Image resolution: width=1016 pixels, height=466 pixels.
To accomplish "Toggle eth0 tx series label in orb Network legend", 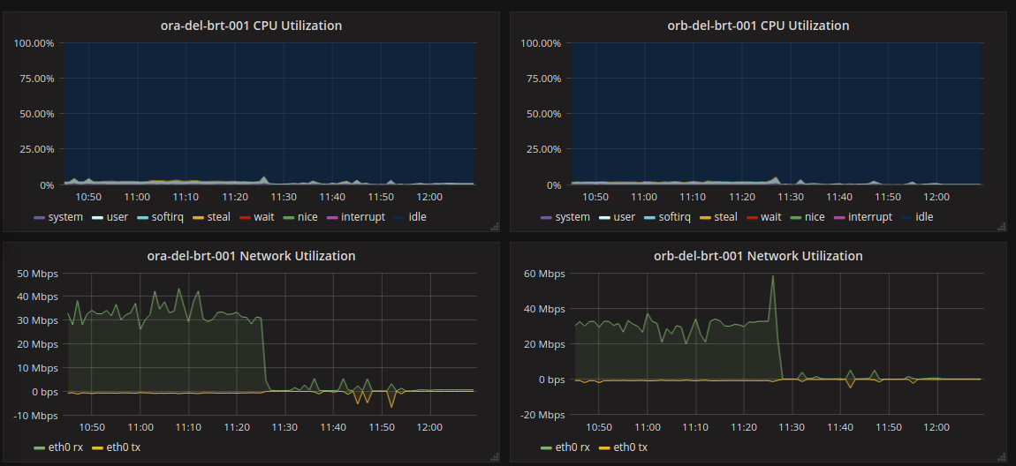I will tap(629, 447).
